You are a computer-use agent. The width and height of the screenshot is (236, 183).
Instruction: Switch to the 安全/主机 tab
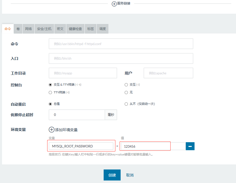[x=44, y=29]
